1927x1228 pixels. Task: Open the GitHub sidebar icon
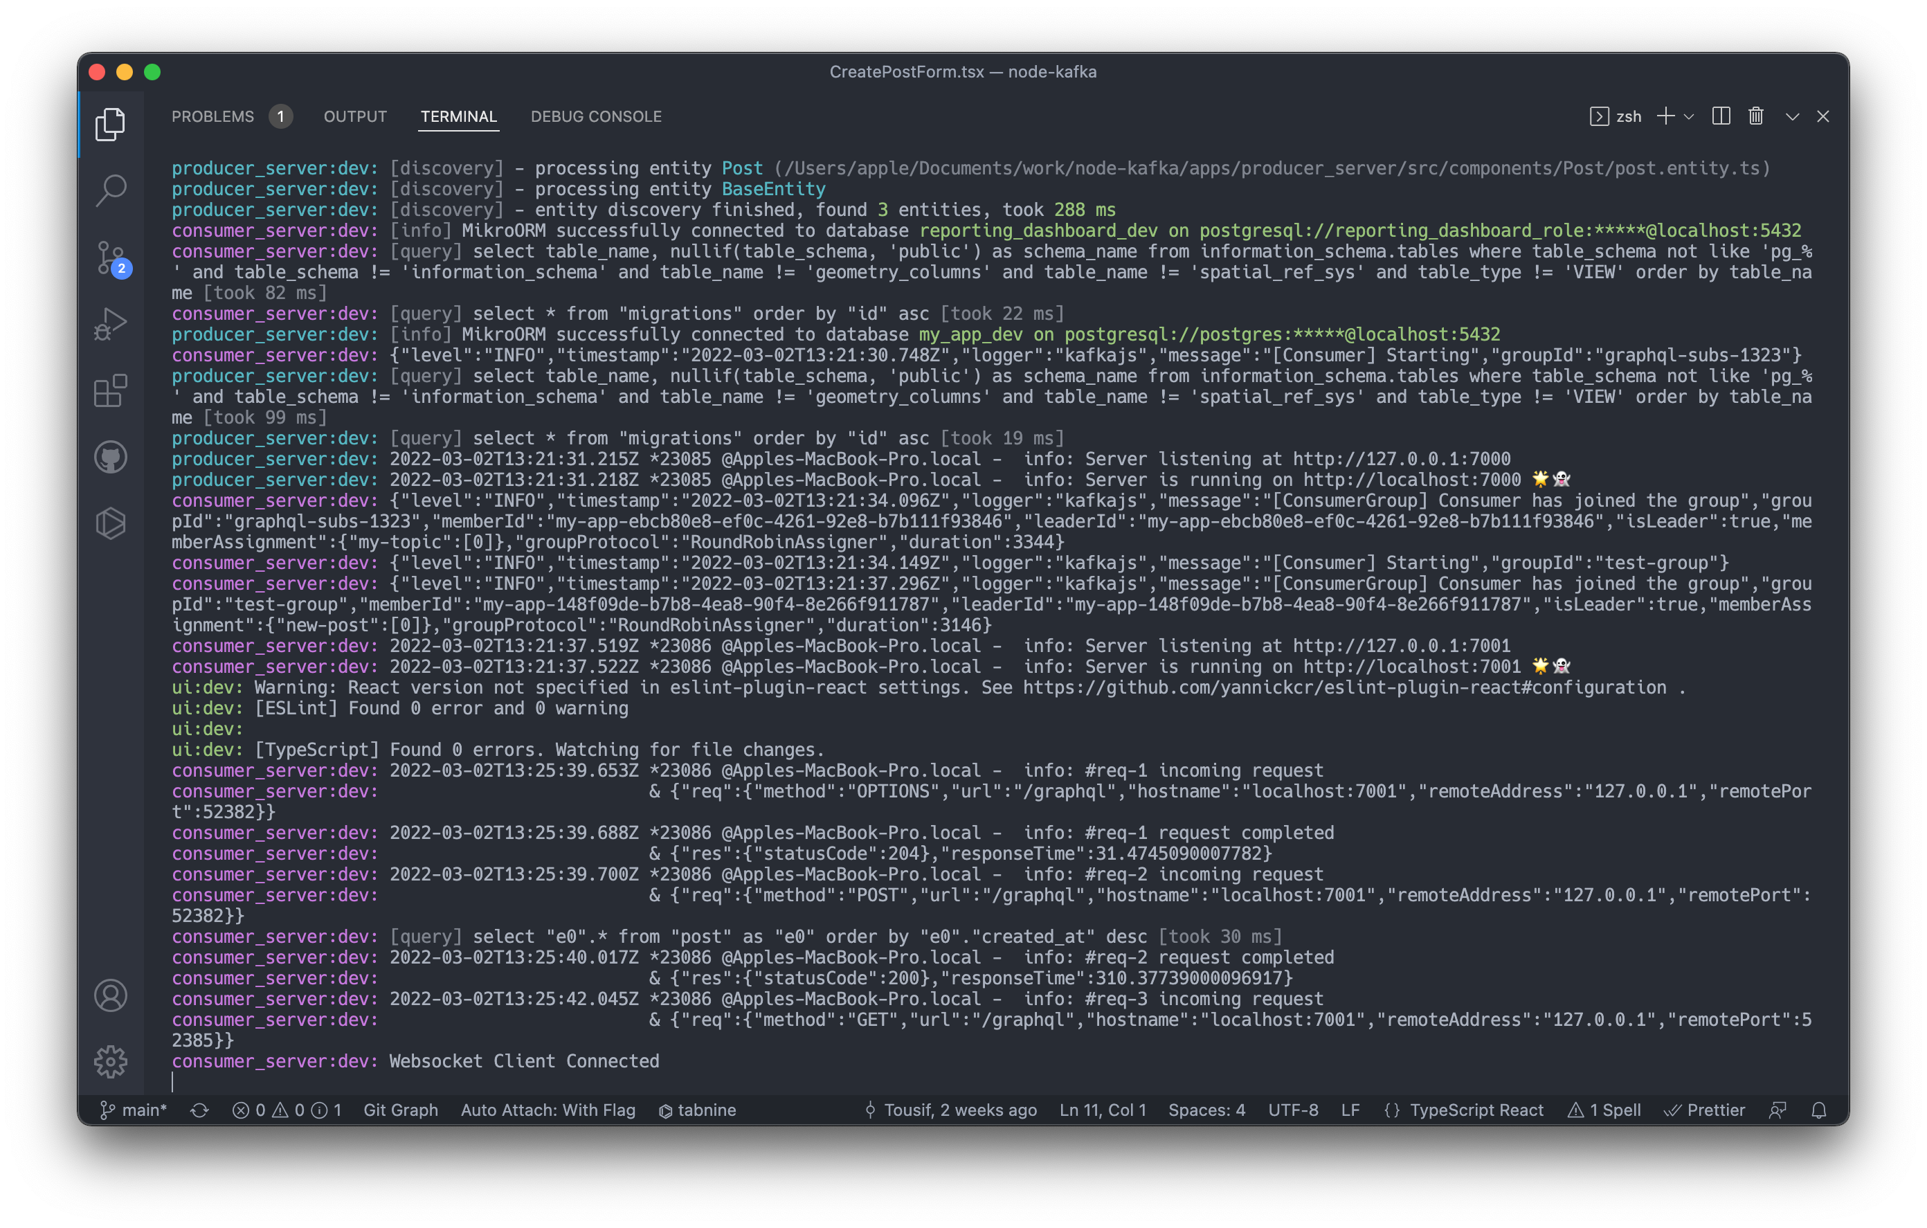click(111, 457)
